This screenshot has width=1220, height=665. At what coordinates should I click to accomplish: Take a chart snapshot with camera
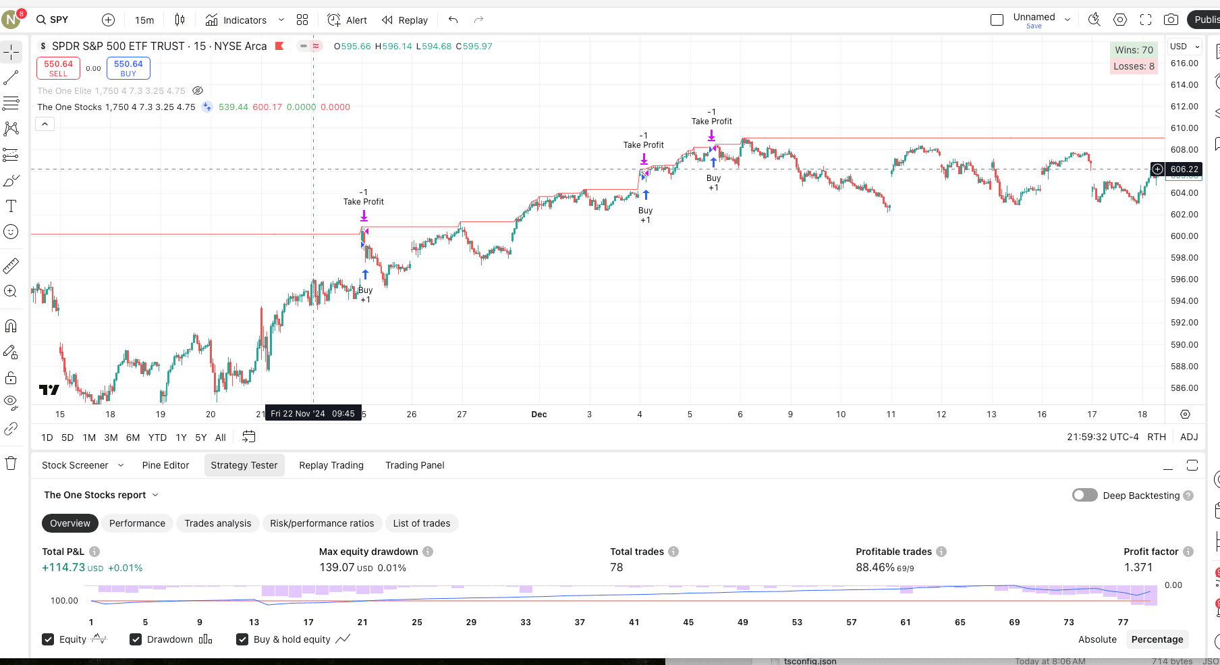(1171, 20)
